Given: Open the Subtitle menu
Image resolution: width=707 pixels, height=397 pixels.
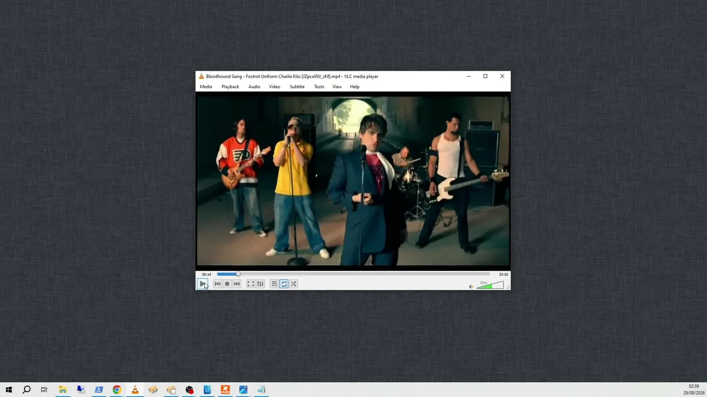Looking at the screenshot, I should (297, 87).
